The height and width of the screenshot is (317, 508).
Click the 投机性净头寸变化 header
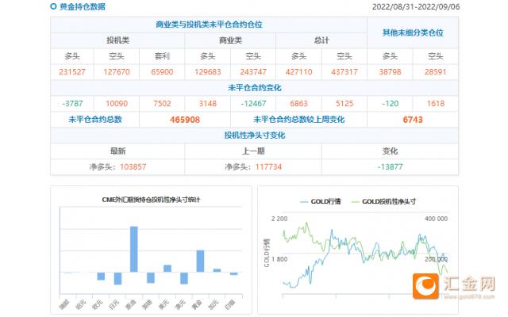click(255, 136)
